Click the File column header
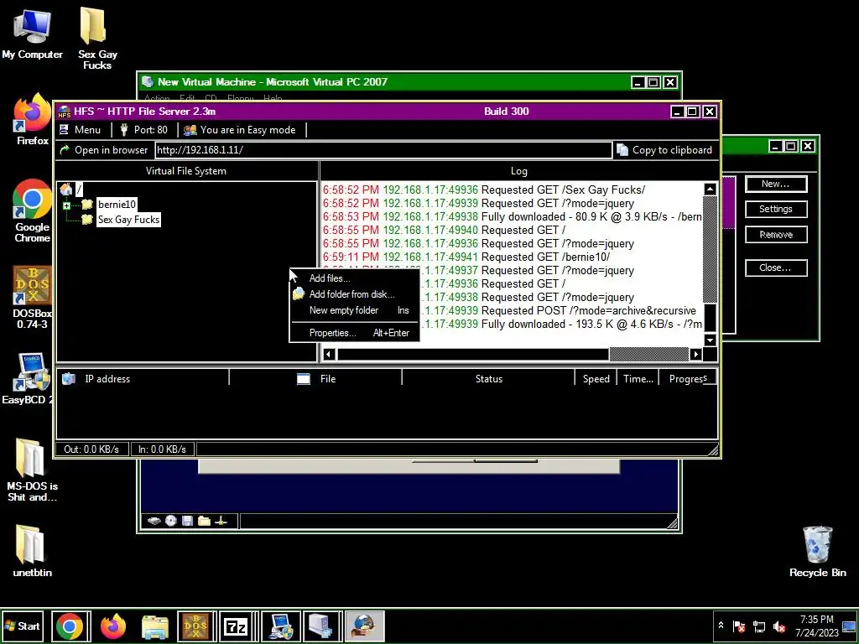Screen dimensions: 859x644 [315, 378]
